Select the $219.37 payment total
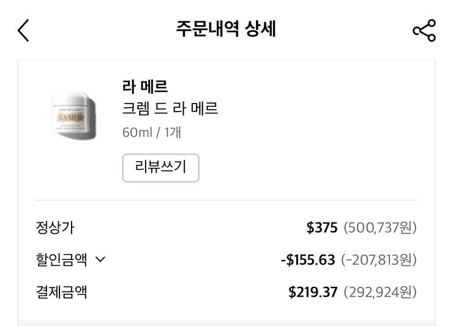This screenshot has height=326, width=453. [x=313, y=292]
